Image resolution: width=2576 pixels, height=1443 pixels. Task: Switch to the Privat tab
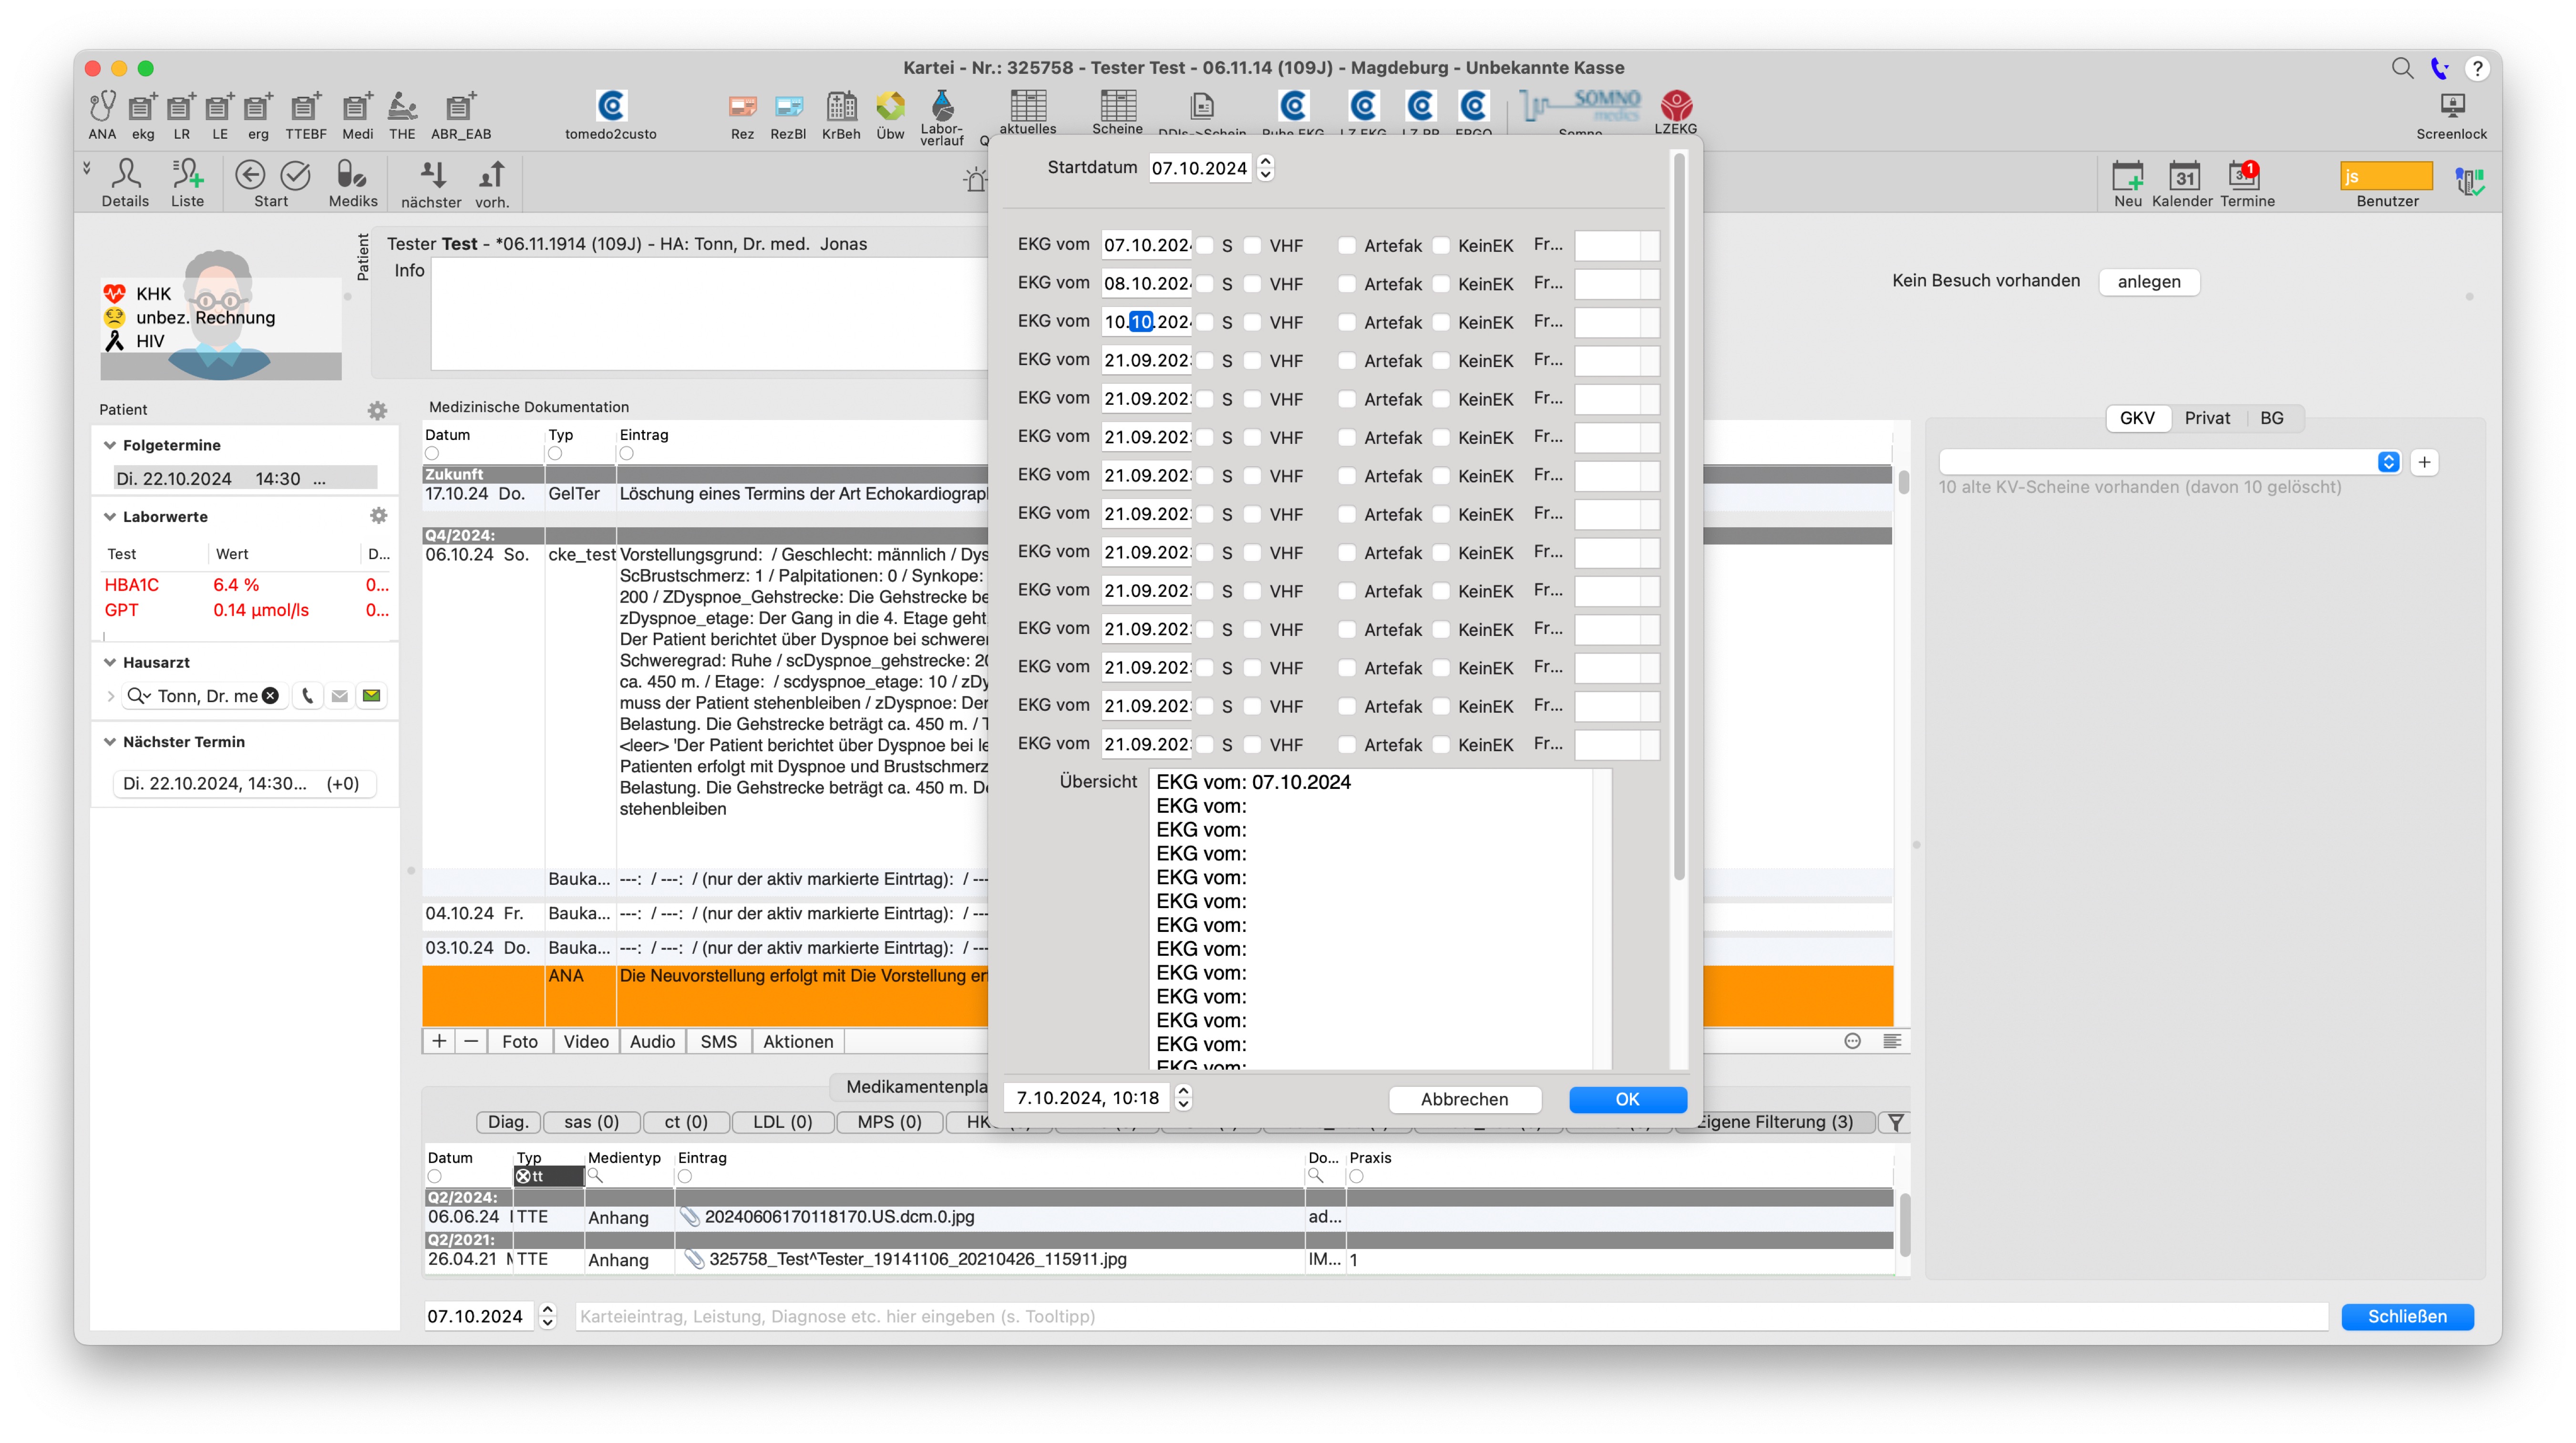[2207, 418]
